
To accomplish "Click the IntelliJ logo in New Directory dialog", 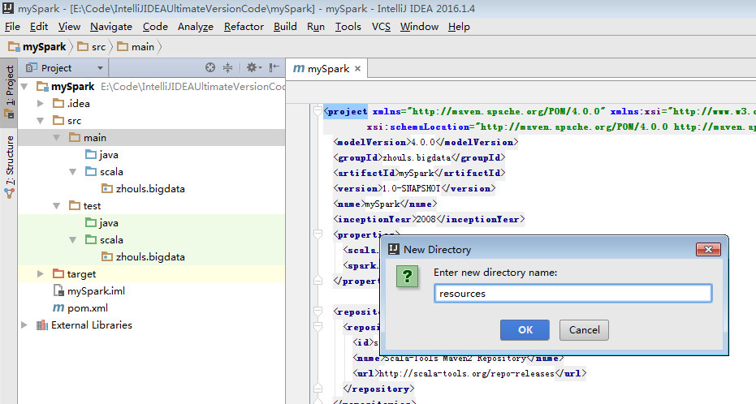I will [x=393, y=249].
